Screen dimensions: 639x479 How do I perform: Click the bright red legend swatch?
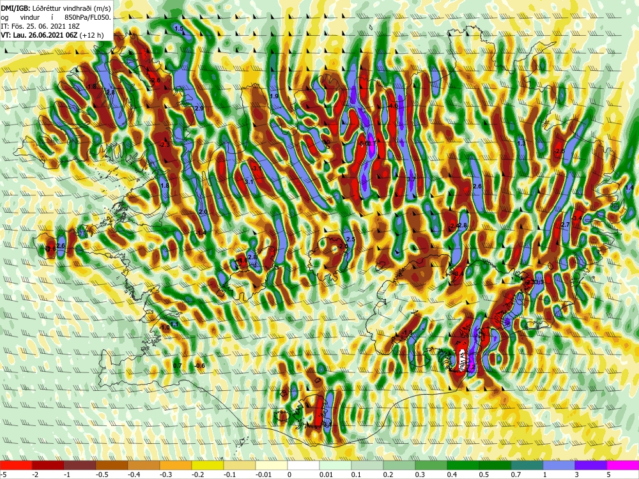[x=16, y=465]
